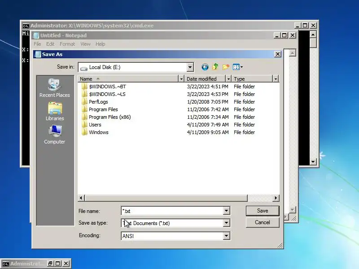Open the Notepad File menu

pyautogui.click(x=37, y=44)
